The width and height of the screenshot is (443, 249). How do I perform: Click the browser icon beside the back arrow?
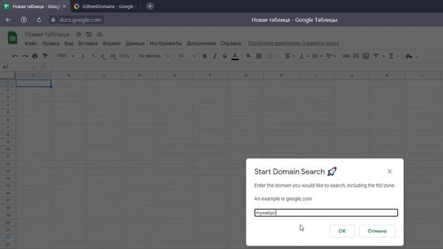point(24,20)
